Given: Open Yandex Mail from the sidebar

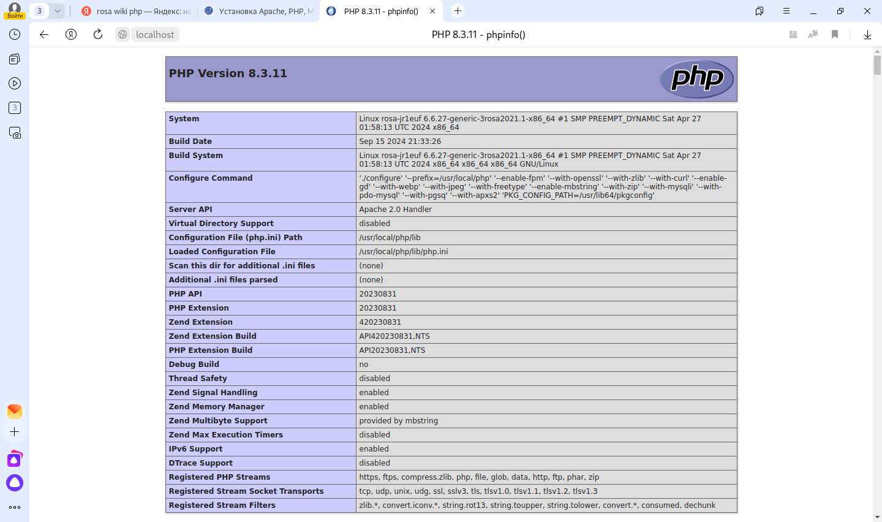Looking at the screenshot, I should [x=15, y=411].
